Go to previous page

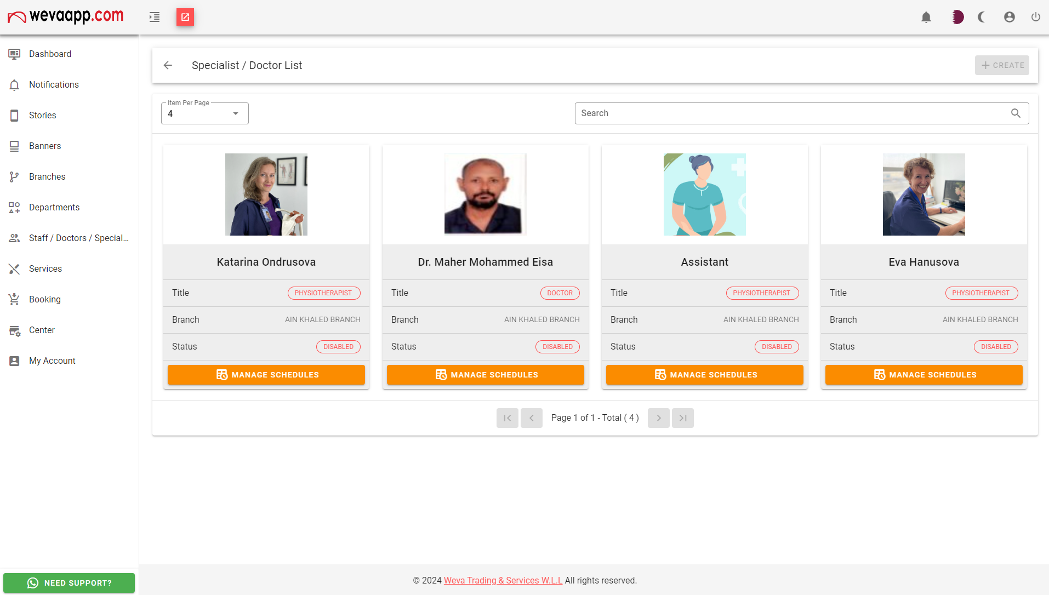(x=532, y=418)
